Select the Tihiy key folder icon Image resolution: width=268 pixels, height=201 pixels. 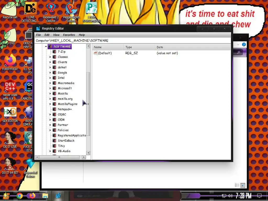(54, 146)
